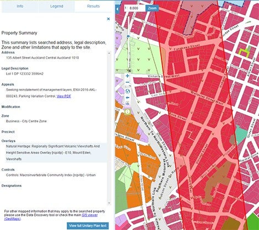This screenshot has width=259, height=230.
Task: Click the address 135 Albert Street text
Action: 42,58
